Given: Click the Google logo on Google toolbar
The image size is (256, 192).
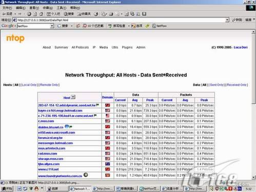Looking at the screenshot, I should click(x=7, y=26).
